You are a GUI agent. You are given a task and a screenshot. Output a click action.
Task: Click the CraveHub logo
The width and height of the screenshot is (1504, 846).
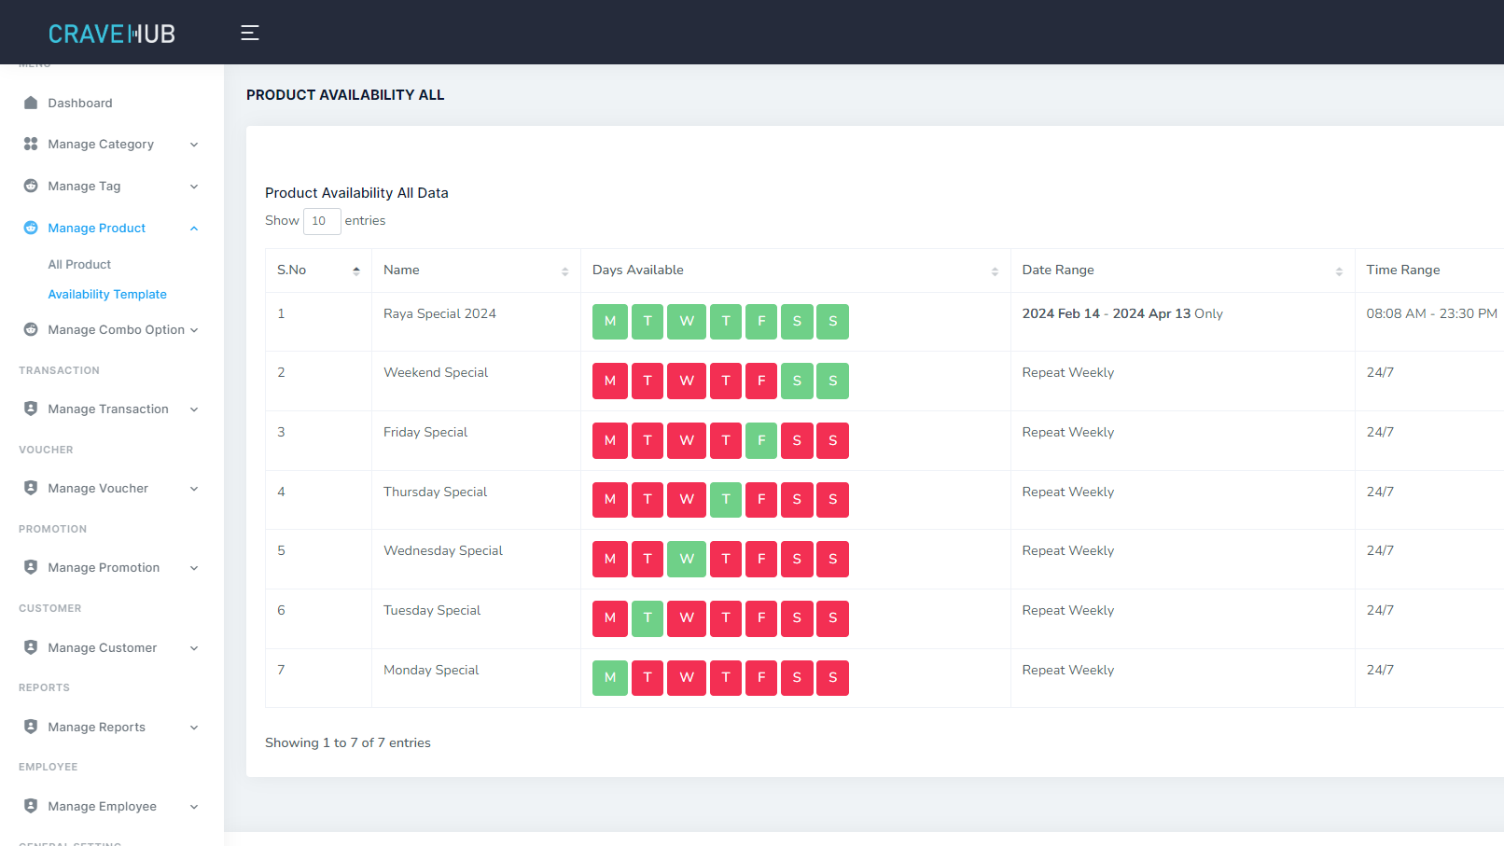click(112, 34)
